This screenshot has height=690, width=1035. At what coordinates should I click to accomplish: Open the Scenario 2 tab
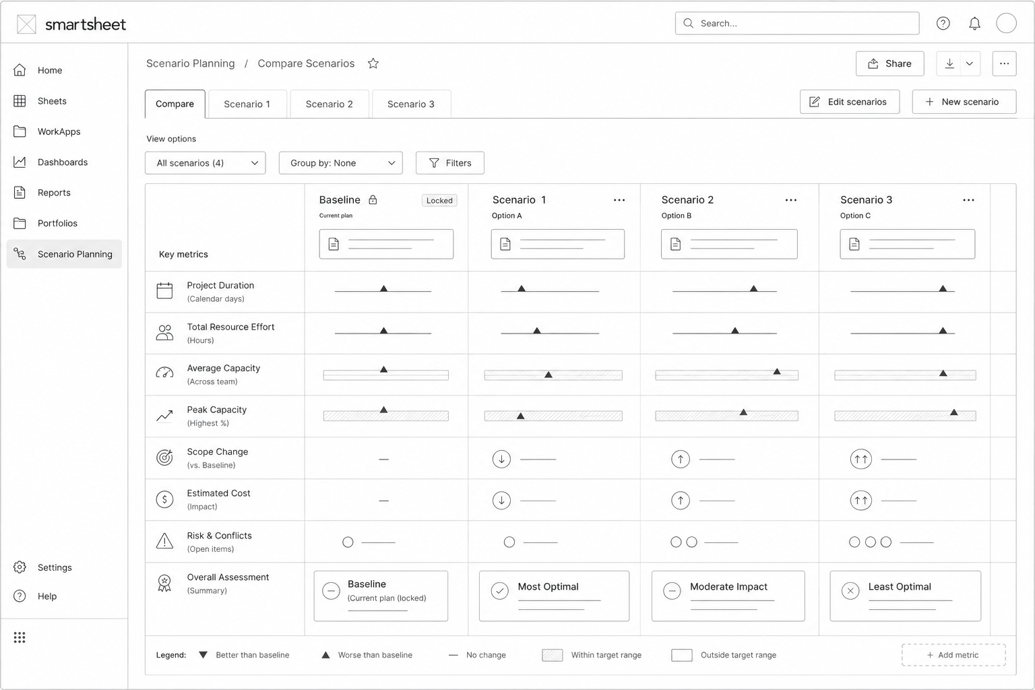330,104
